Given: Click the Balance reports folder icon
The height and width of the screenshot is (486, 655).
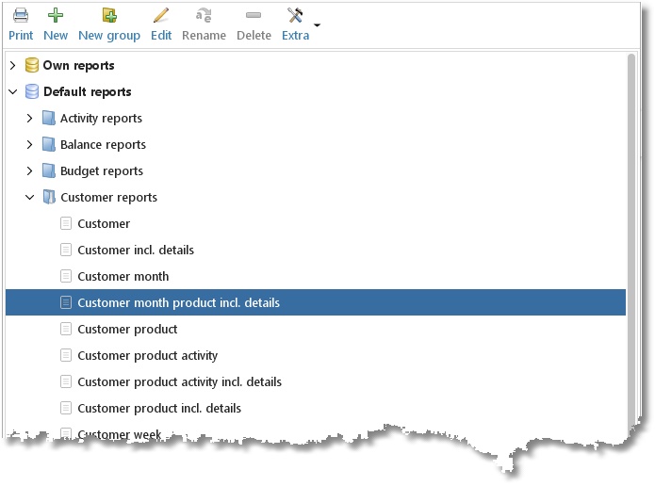Looking at the screenshot, I should point(48,144).
